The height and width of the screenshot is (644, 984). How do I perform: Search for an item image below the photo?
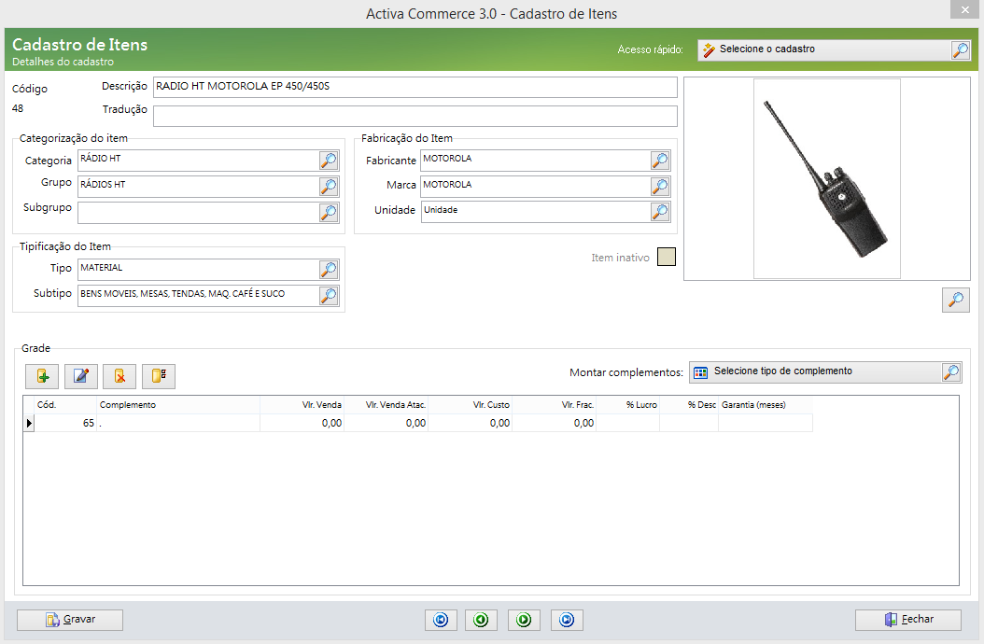tap(955, 300)
